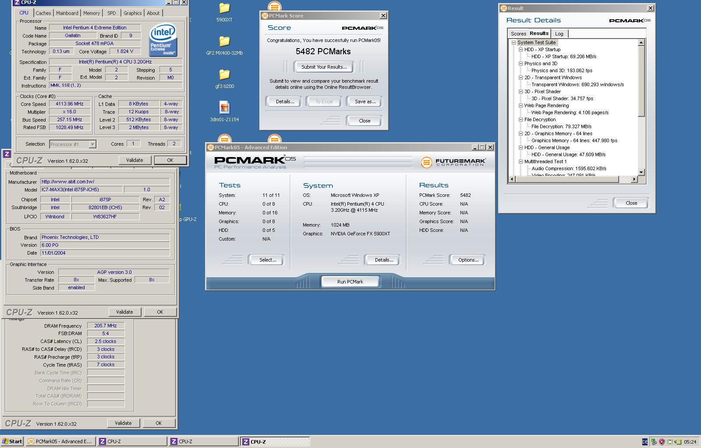This screenshot has height=448, width=701.
Task: Click Options button under Results
Action: point(468,260)
